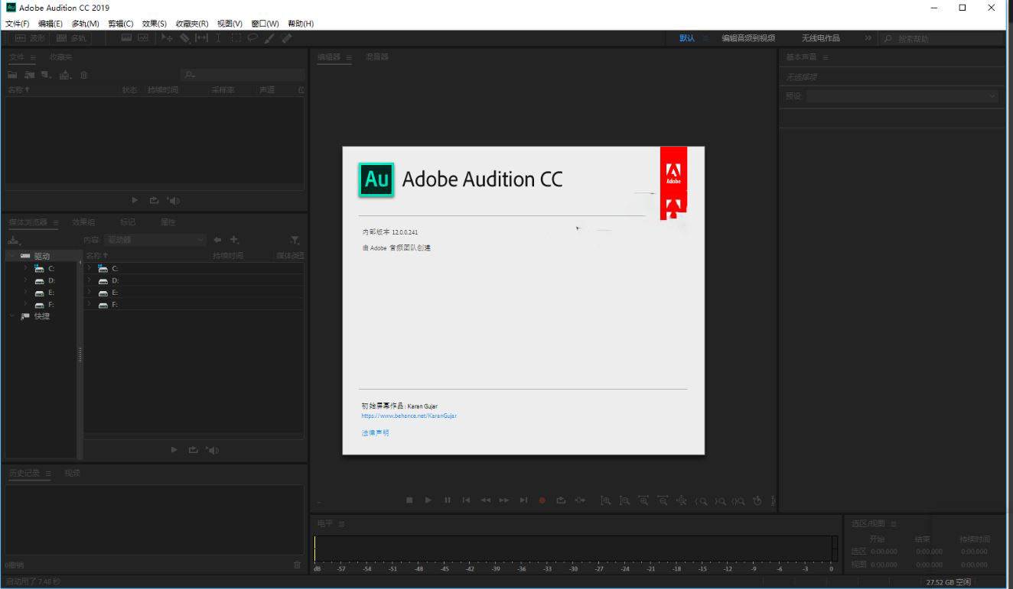This screenshot has width=1013, height=589.
Task: Click the 法律声明 legal notices link
Action: (375, 433)
